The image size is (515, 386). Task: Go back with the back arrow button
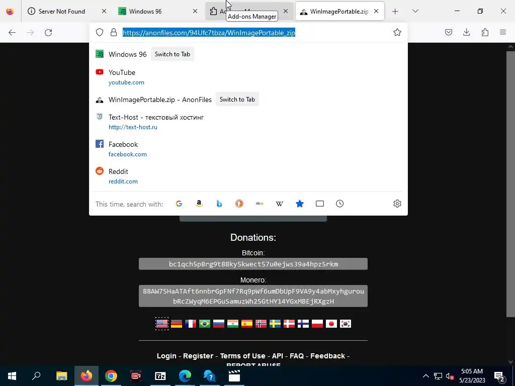tap(12, 32)
